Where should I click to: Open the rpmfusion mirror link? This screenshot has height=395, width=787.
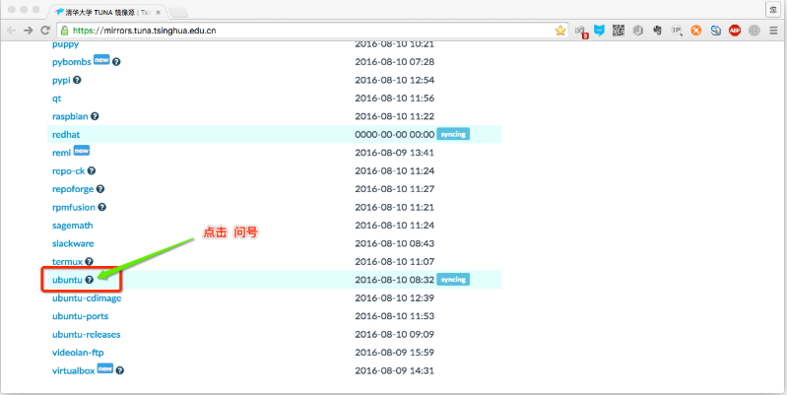(x=74, y=207)
